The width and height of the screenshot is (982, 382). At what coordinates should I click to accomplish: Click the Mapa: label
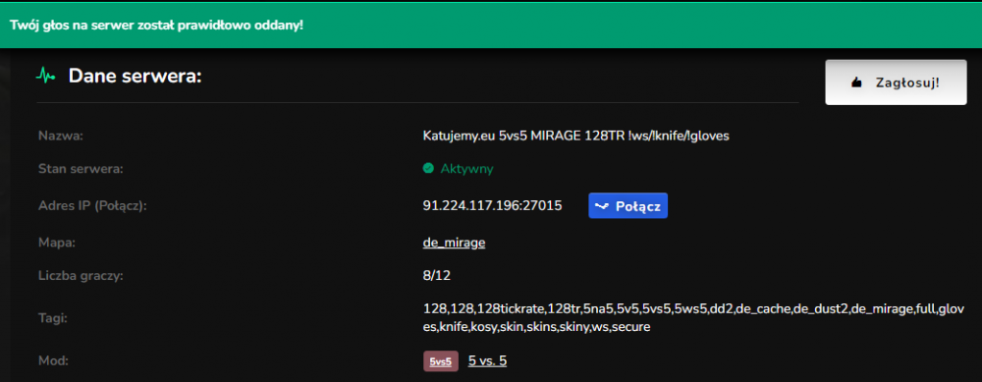coord(57,243)
